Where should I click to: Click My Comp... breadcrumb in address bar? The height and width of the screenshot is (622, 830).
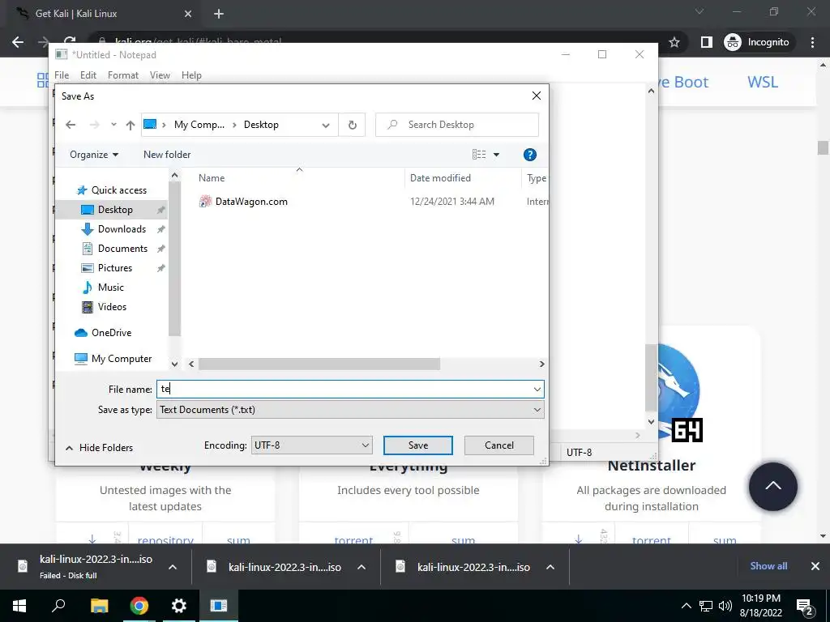[x=199, y=125]
